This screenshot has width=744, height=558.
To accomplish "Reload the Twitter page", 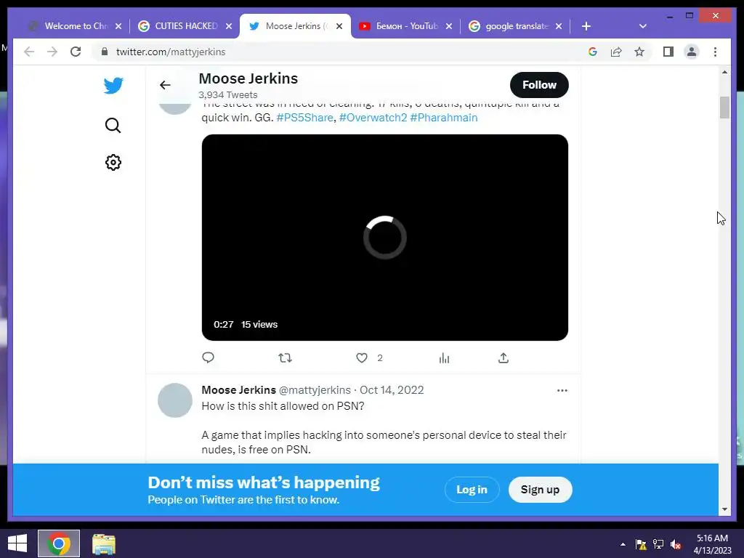I will [x=76, y=52].
